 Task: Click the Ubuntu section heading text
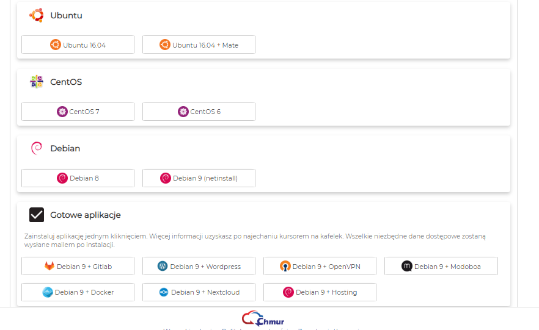coord(67,15)
